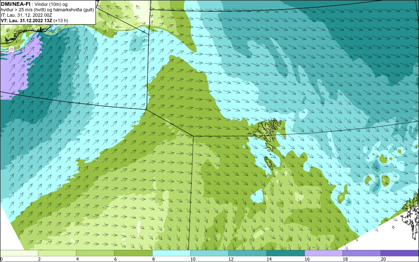Image resolution: width=419 pixels, height=262 pixels.
Task: Click the 16-18 m/s light purple legend swatch
Action: [x=323, y=253]
